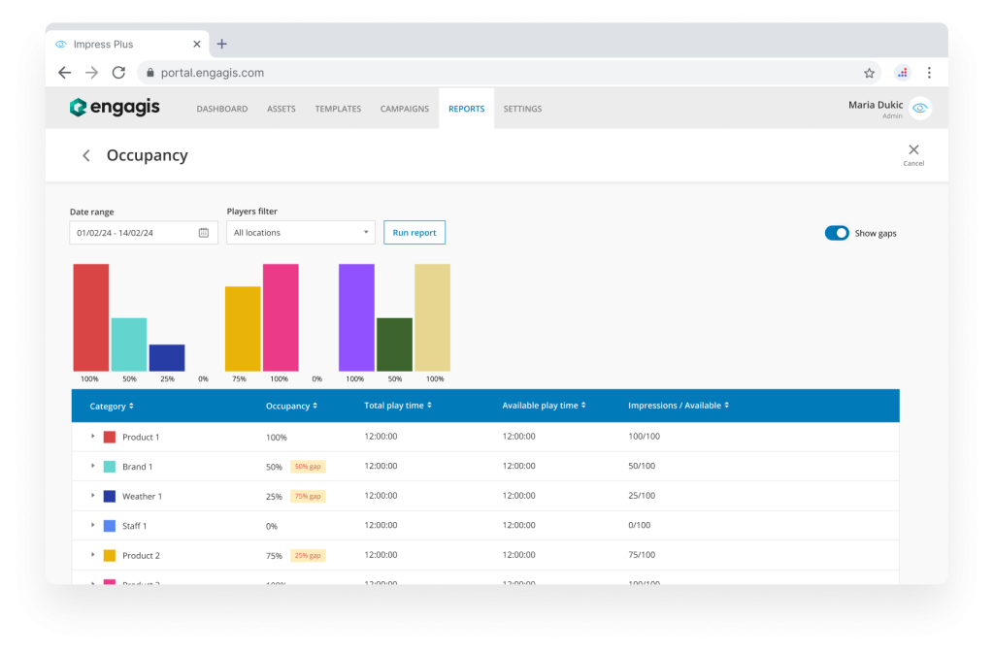This screenshot has height=653, width=994.
Task: Open the All locations players filter dropdown
Action: pyautogui.click(x=300, y=233)
